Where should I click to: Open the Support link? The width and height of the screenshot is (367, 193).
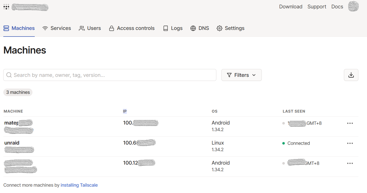317,7
